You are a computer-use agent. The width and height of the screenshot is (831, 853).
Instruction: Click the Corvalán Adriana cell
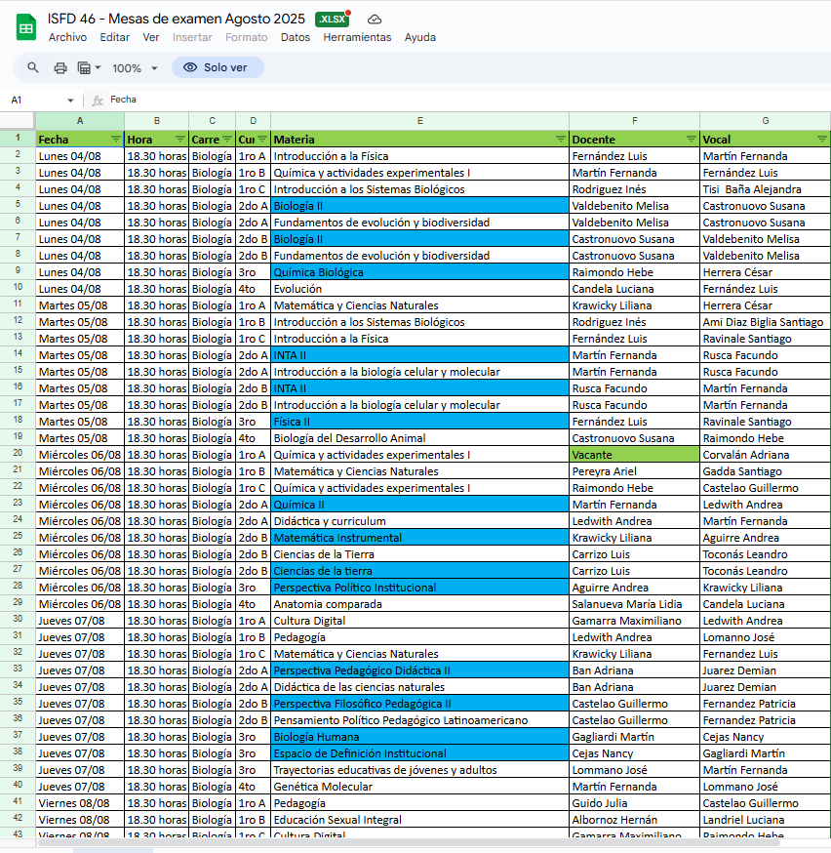click(766, 455)
